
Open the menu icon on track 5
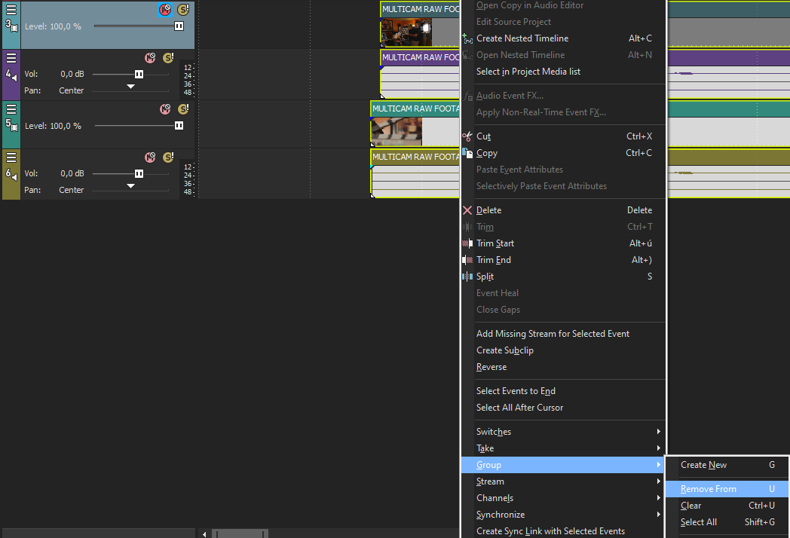[x=11, y=109]
